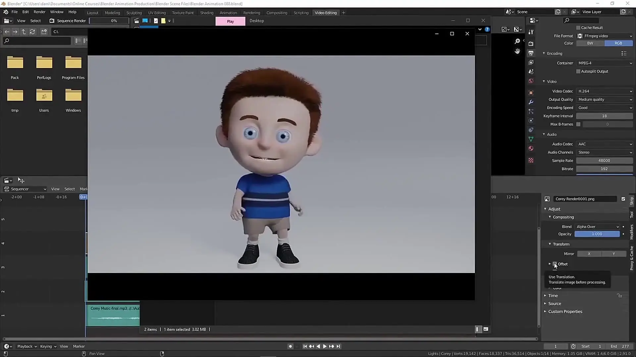Open the Render menu

[39, 12]
